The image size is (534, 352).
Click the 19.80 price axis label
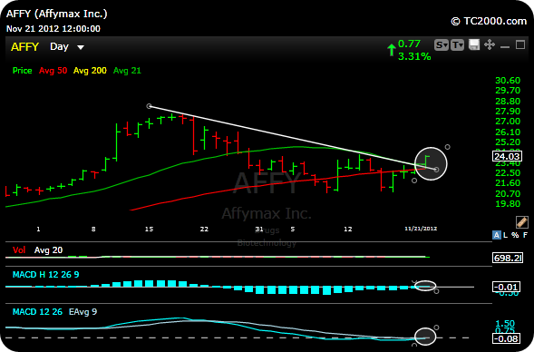[x=508, y=204]
